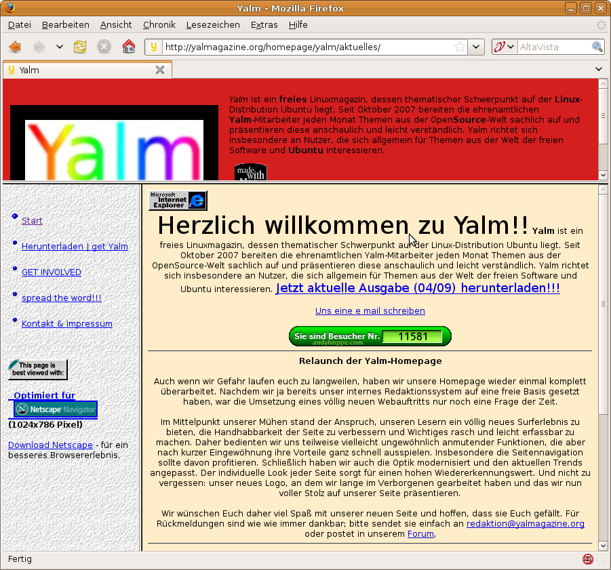
Task: Bookmark this page with the star icon
Action: [x=460, y=47]
